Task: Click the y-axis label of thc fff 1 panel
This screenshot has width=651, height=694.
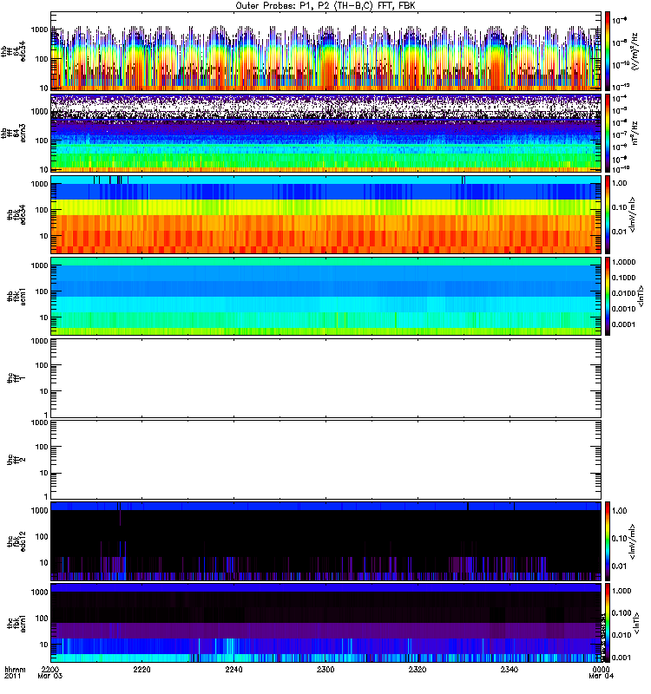Action: click(16, 378)
